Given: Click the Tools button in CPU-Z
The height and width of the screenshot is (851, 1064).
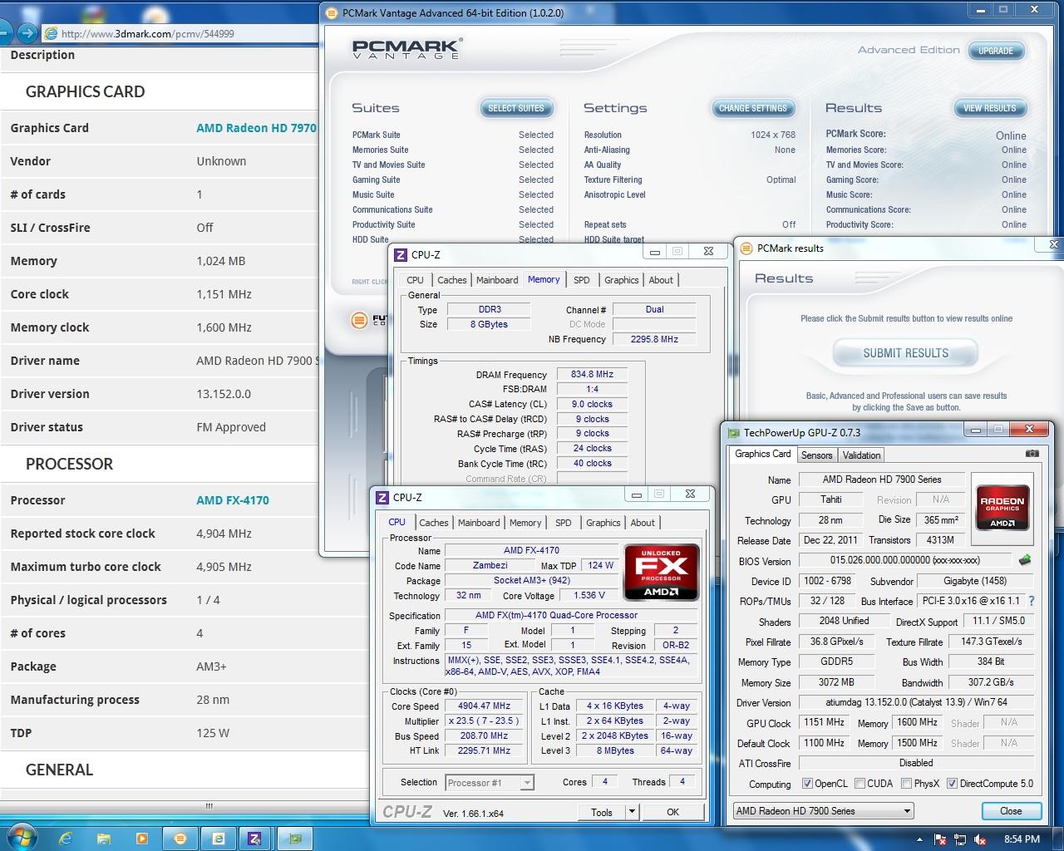Looking at the screenshot, I should click(x=602, y=812).
